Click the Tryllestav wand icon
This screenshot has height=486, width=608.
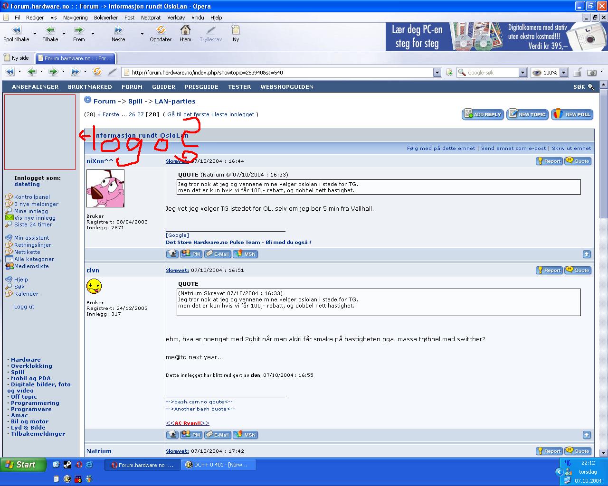coord(211,30)
